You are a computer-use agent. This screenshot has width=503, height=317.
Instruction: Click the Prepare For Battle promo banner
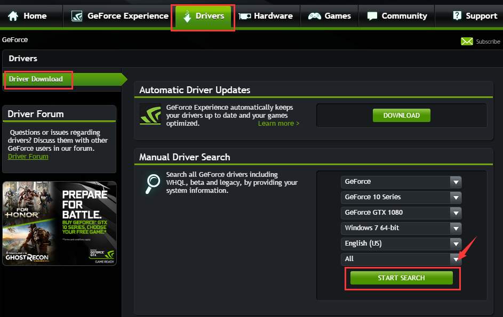[x=59, y=223]
